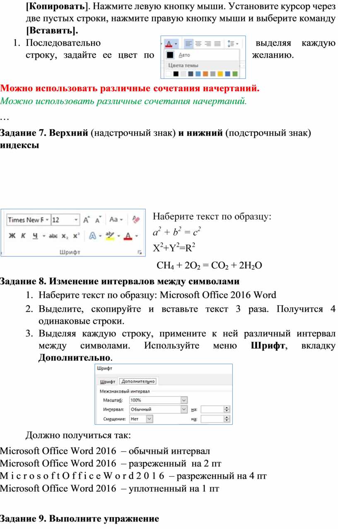The image size is (338, 529).
Task: Toggle superscript with the x² button
Action: [76, 236]
